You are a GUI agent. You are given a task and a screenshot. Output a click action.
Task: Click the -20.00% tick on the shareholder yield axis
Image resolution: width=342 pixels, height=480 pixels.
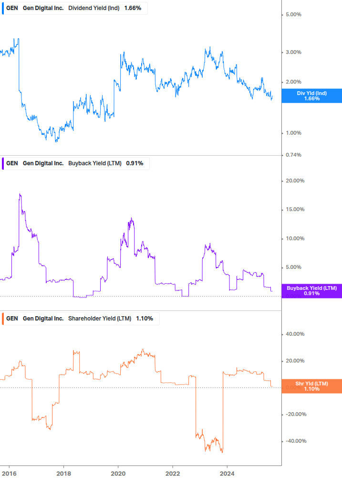tap(296, 415)
